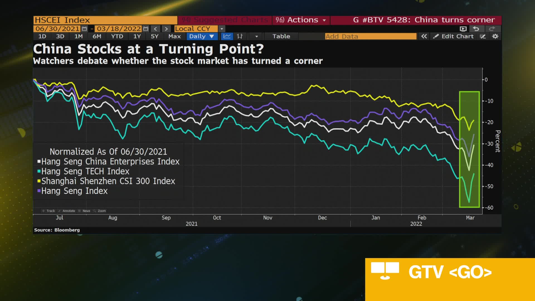Select Hang Seng TECH Index legend label

pos(85,171)
